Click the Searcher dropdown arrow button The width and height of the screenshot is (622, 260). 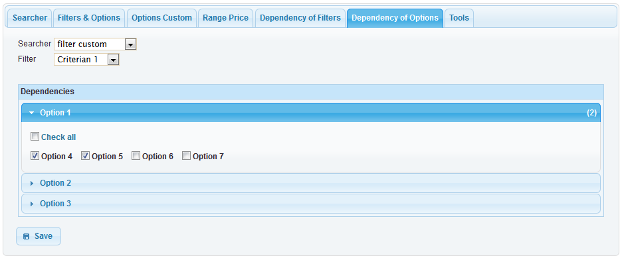tap(130, 44)
